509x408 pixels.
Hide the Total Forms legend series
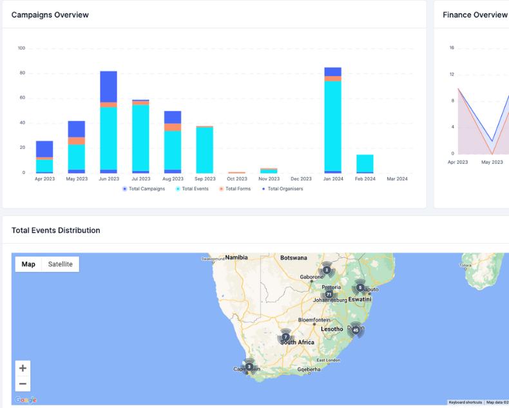pos(236,189)
